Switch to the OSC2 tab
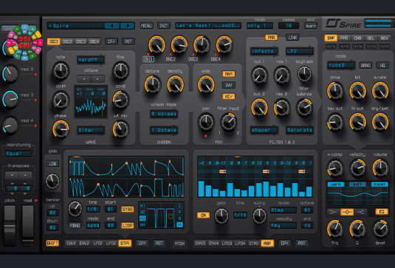 coord(67,41)
